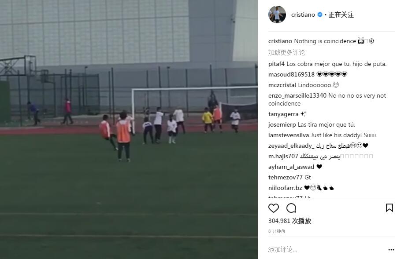Visit the pitaf4 commenter profile
This screenshot has width=397, height=259.
tap(276, 64)
